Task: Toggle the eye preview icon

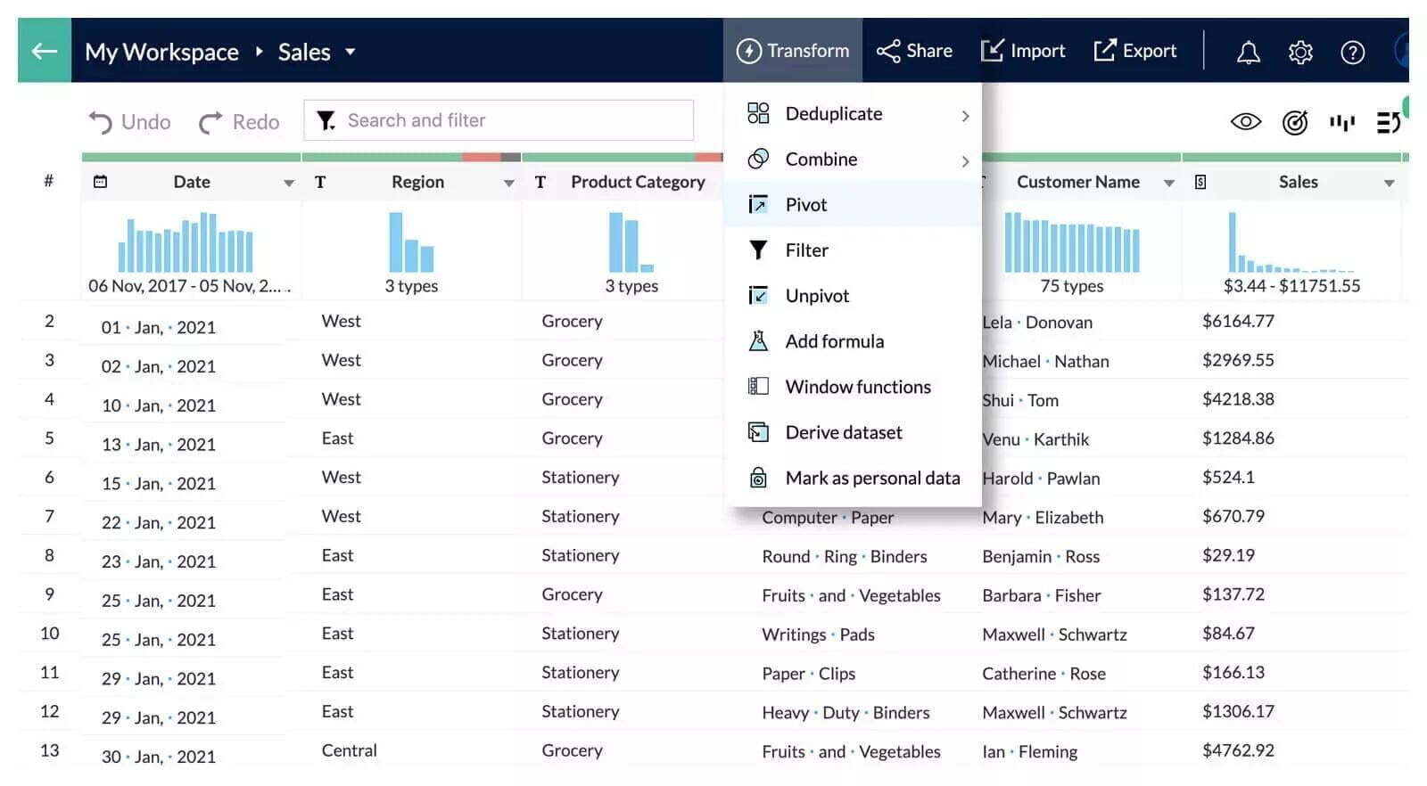Action: [1246, 122]
